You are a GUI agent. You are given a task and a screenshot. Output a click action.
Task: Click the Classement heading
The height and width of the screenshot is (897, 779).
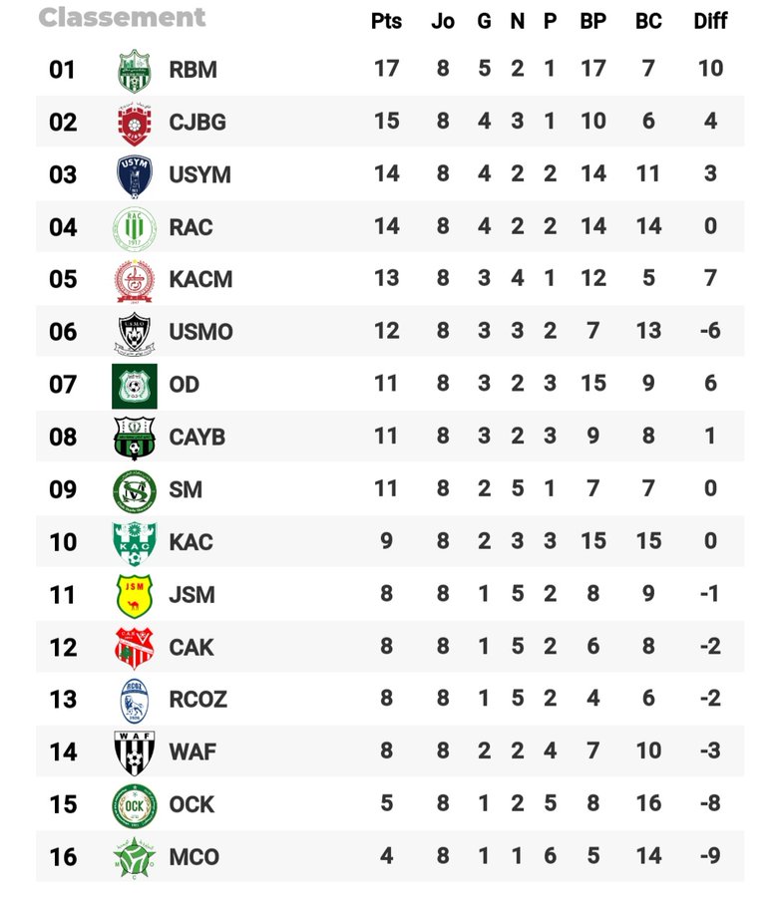tap(122, 18)
